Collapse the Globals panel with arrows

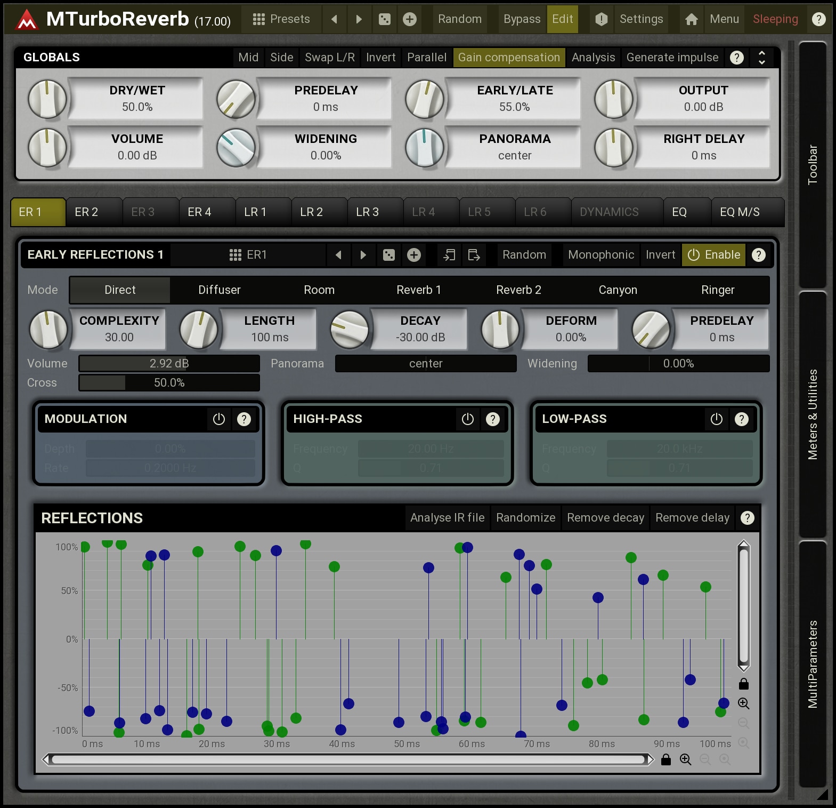[762, 58]
